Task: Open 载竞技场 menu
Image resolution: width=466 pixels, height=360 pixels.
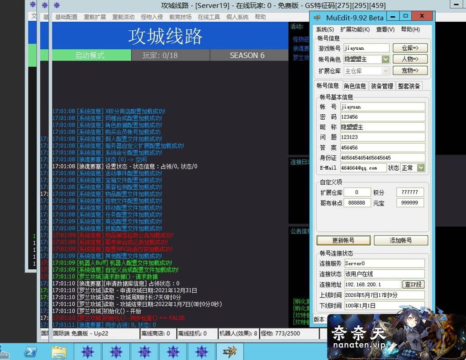Action: 180,17
